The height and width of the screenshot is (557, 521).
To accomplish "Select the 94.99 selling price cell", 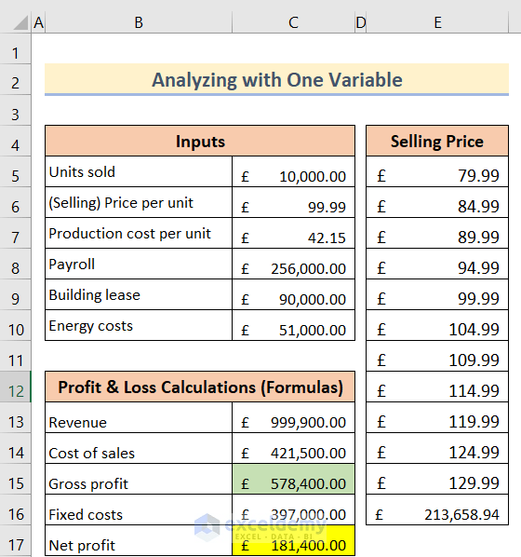I will click(437, 264).
